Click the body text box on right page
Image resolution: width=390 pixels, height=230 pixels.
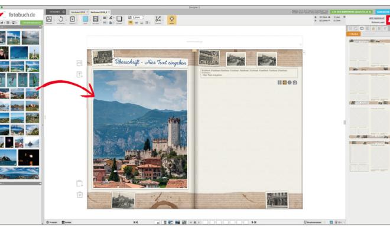coord(249,73)
